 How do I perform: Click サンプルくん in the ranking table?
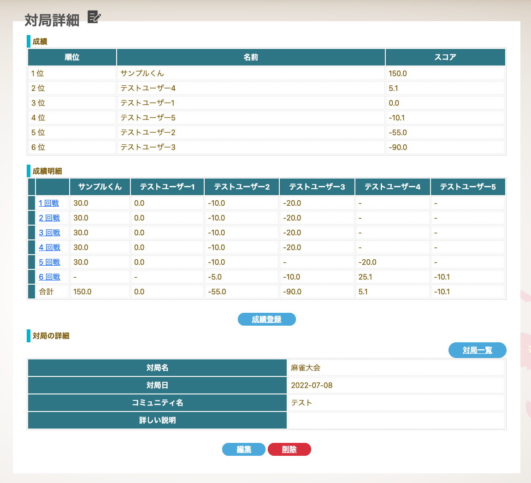pos(142,73)
